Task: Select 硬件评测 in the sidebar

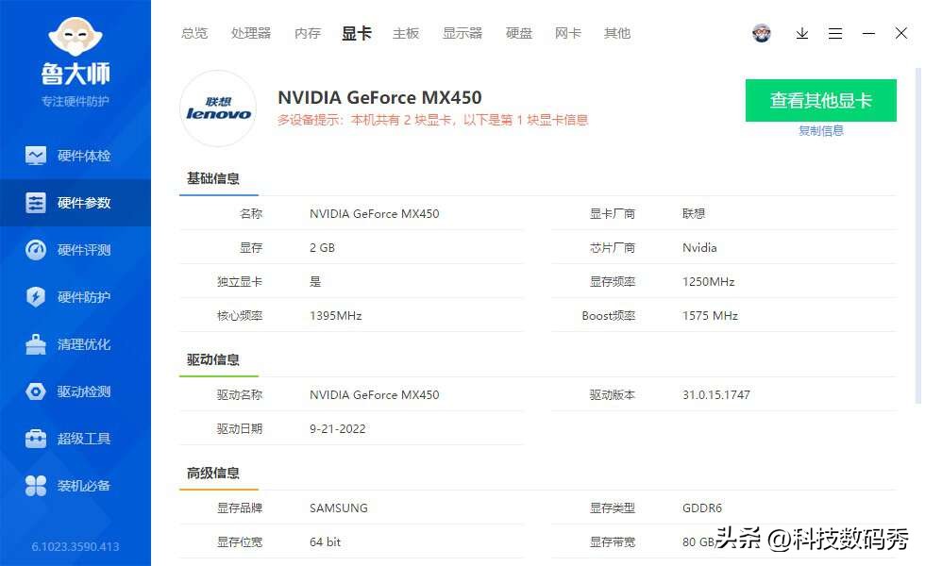Action: point(76,249)
